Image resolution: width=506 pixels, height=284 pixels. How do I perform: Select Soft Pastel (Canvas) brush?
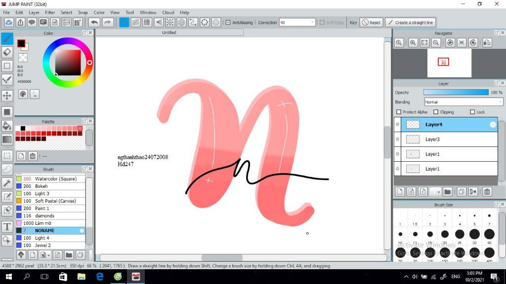tap(50, 201)
